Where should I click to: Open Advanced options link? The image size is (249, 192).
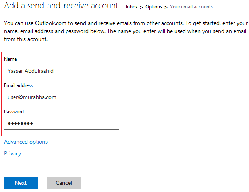point(26,142)
